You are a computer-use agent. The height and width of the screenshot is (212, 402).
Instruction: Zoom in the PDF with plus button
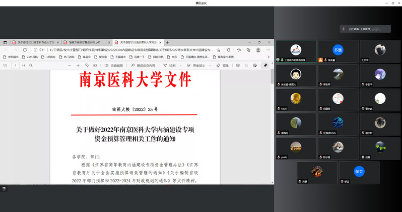(78, 65)
